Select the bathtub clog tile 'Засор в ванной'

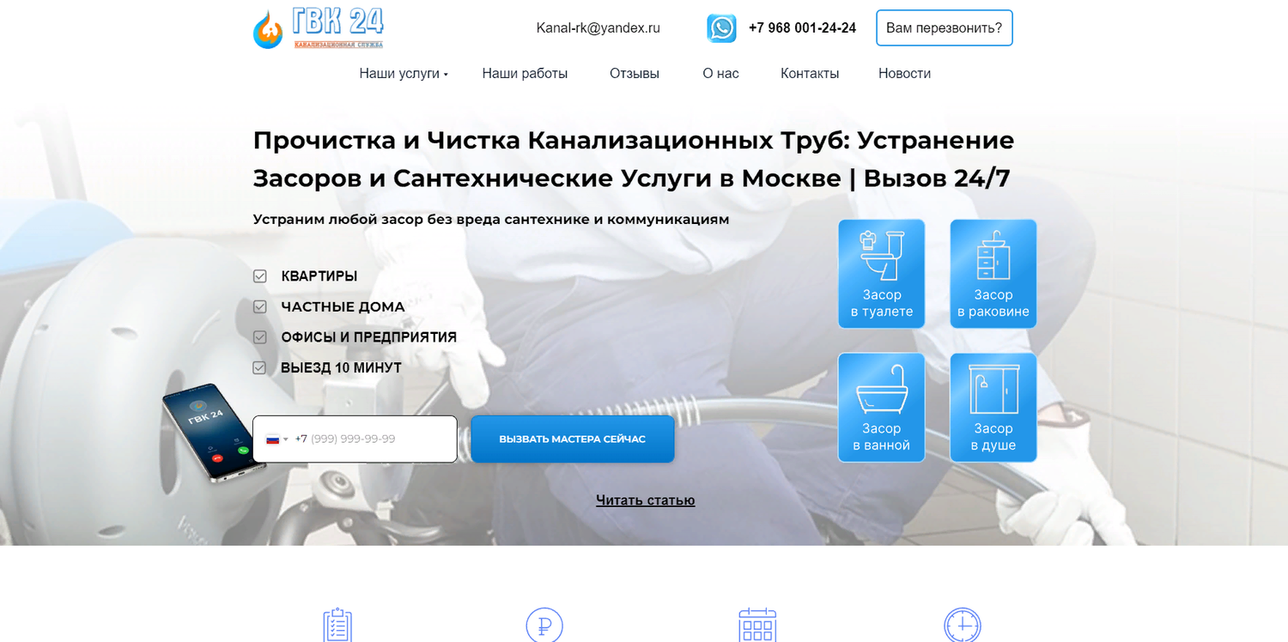point(882,408)
